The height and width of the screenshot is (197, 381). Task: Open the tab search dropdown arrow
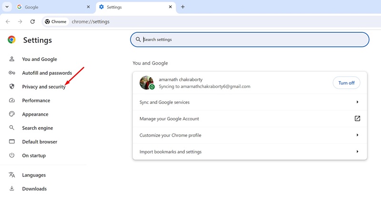(x=7, y=7)
